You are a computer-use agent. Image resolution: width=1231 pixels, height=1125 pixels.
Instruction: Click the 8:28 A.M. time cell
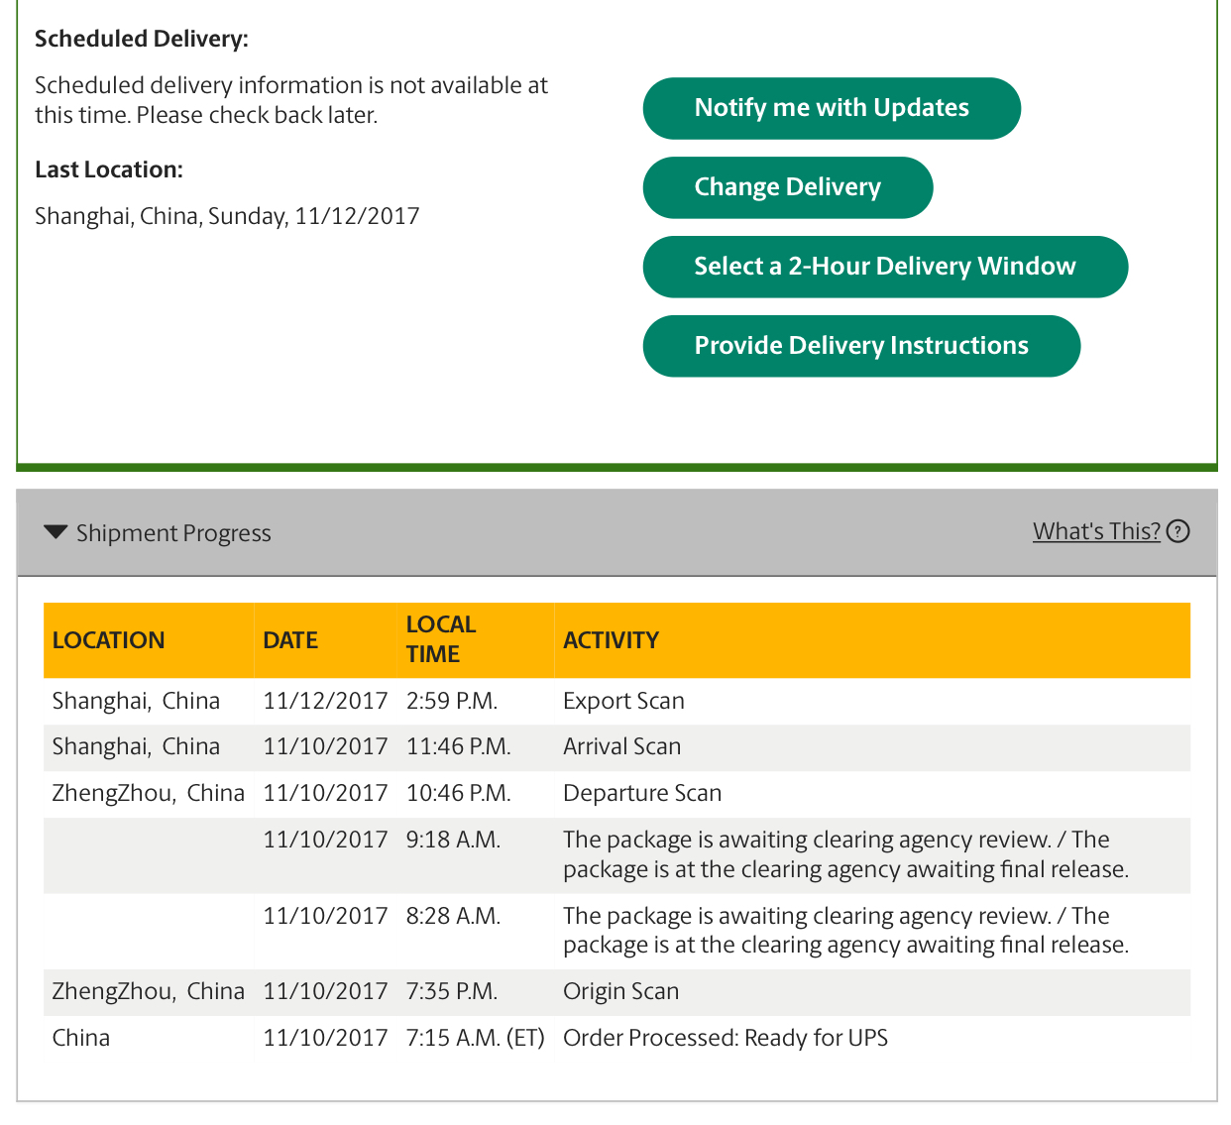tap(453, 916)
